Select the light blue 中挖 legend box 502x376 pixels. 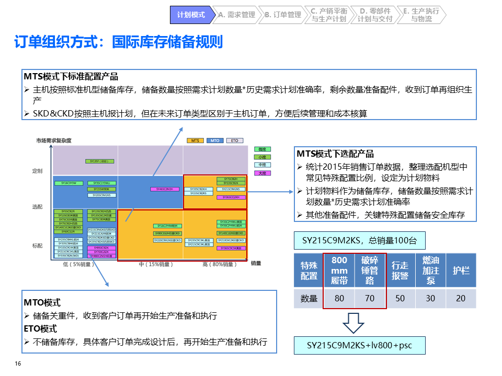(263, 165)
